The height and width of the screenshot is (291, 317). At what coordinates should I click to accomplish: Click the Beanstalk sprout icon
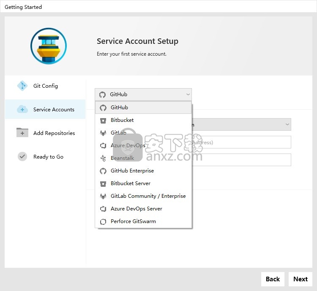click(x=103, y=158)
